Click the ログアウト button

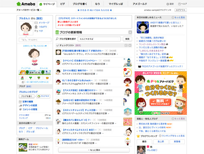181,10
